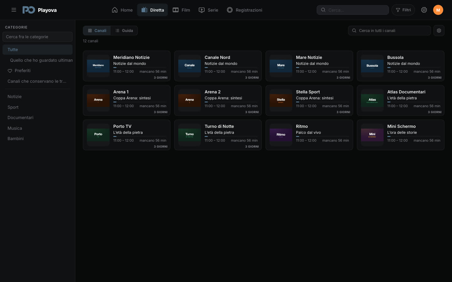Go to Home
The width and height of the screenshot is (452, 282).
pos(122,10)
